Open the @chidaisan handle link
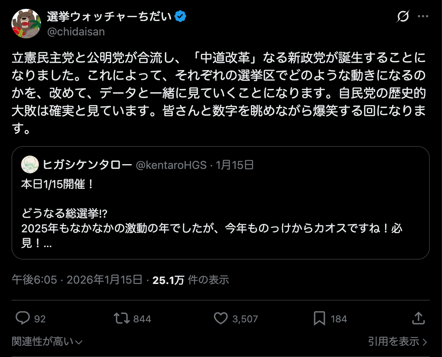Image resolution: width=442 pixels, height=357 pixels. (76, 32)
